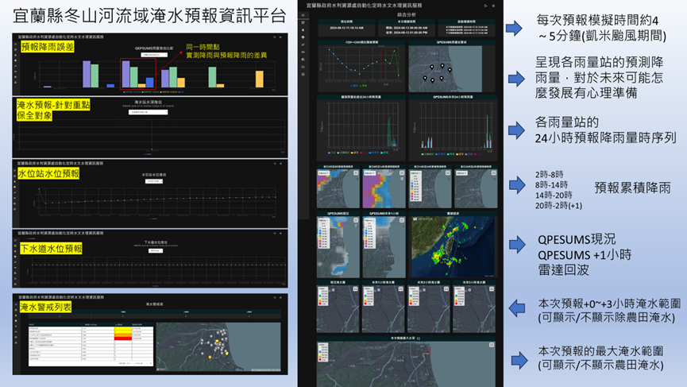Image resolution: width=687 pixels, height=387 pixels.
Task: Open the station dropdown under QPESUMS雨量站比較
Action: tap(155, 56)
